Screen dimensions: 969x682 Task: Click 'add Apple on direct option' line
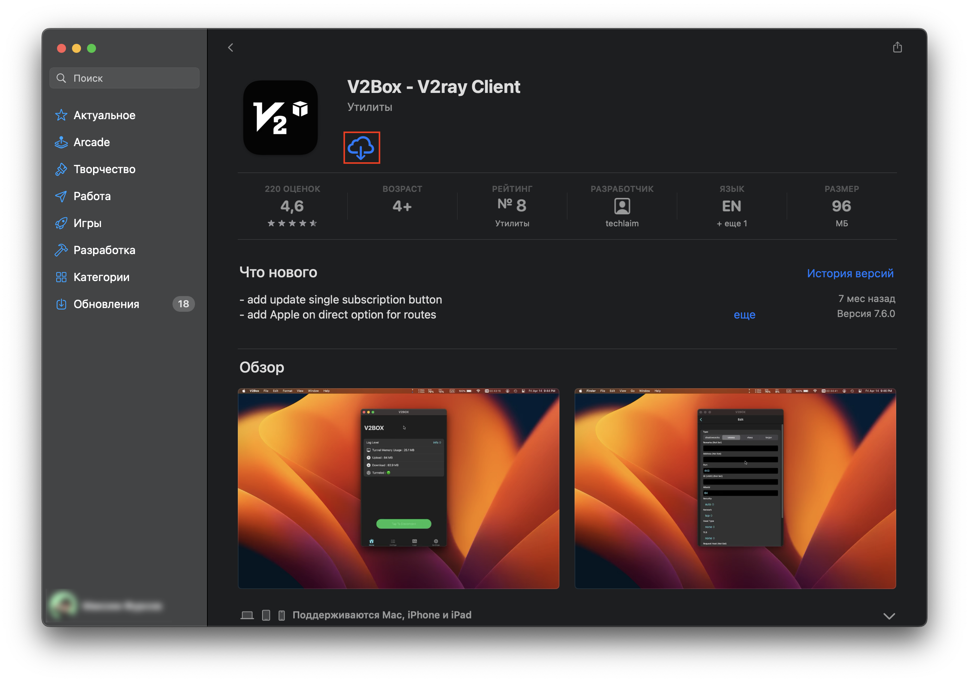point(337,315)
